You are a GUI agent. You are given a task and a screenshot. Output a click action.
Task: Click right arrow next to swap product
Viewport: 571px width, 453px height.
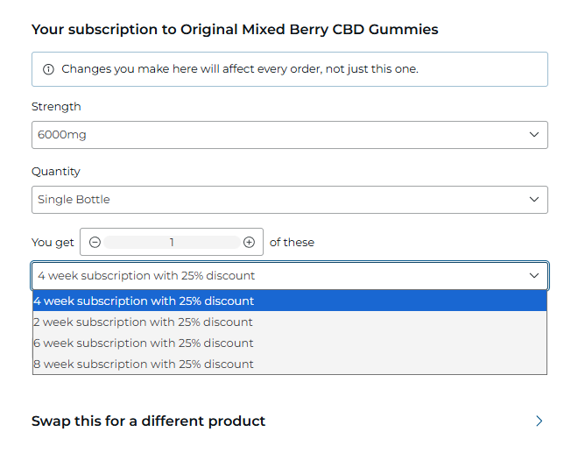[539, 421]
